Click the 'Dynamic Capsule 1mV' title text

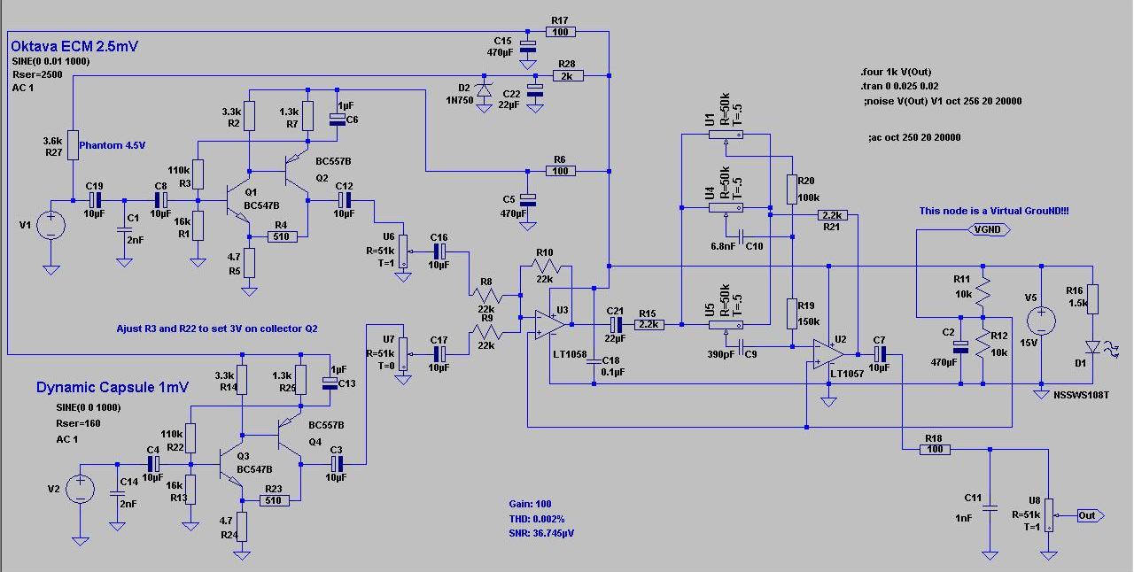pos(113,388)
